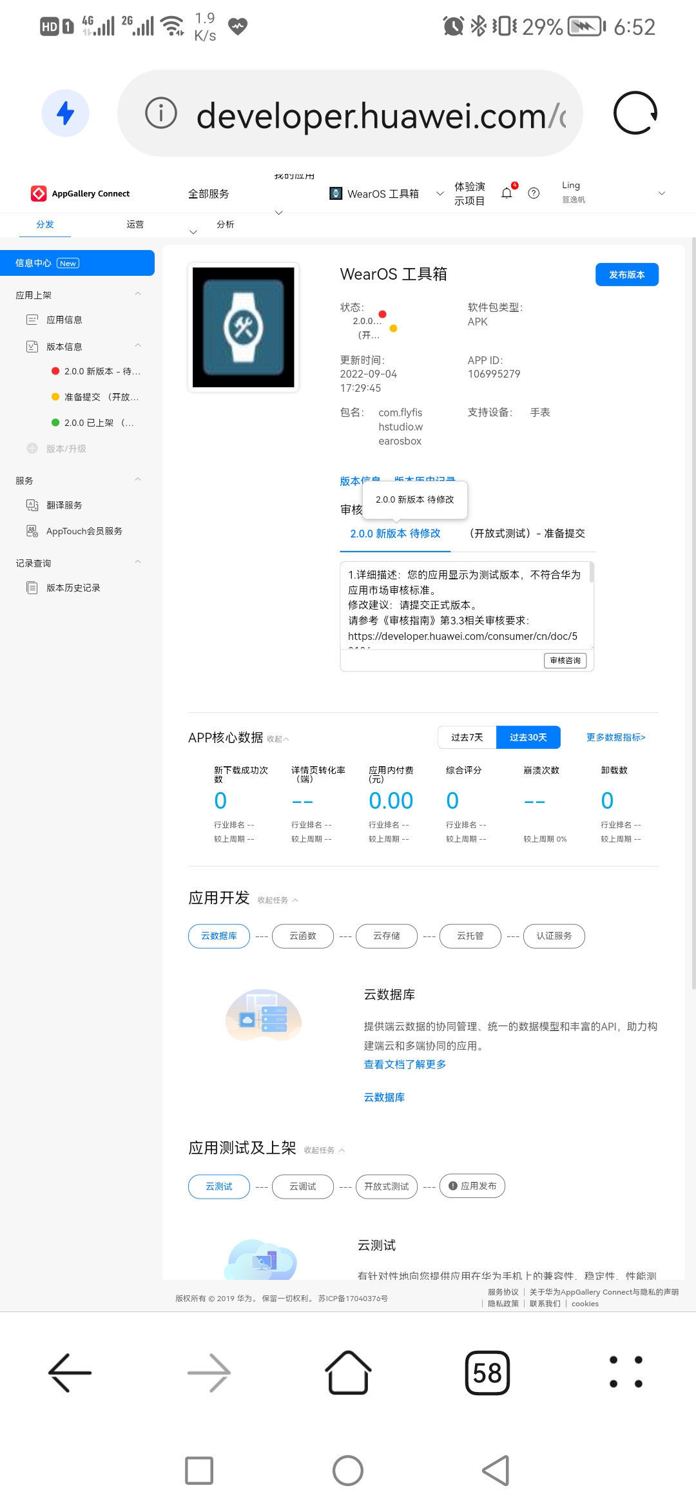Switch to the 运营 tab

click(x=135, y=224)
